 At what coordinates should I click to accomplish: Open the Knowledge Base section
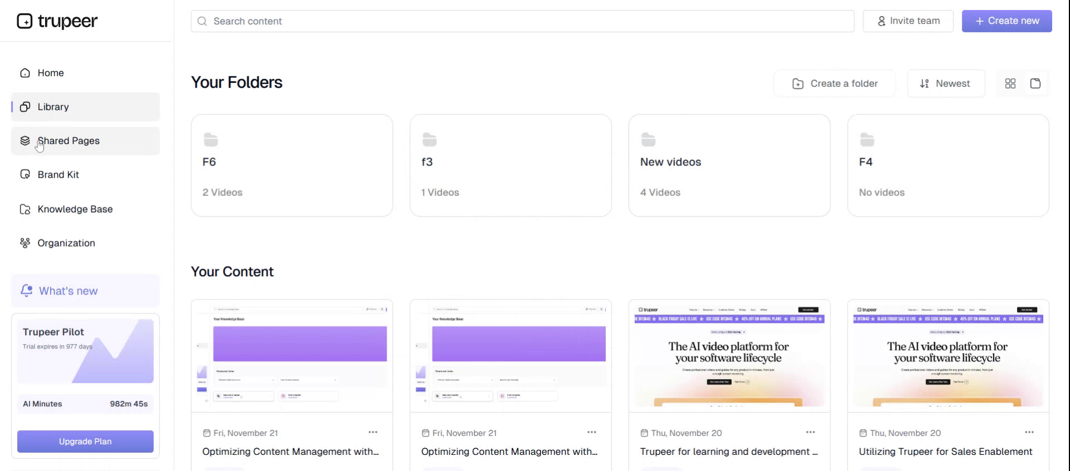85,209
